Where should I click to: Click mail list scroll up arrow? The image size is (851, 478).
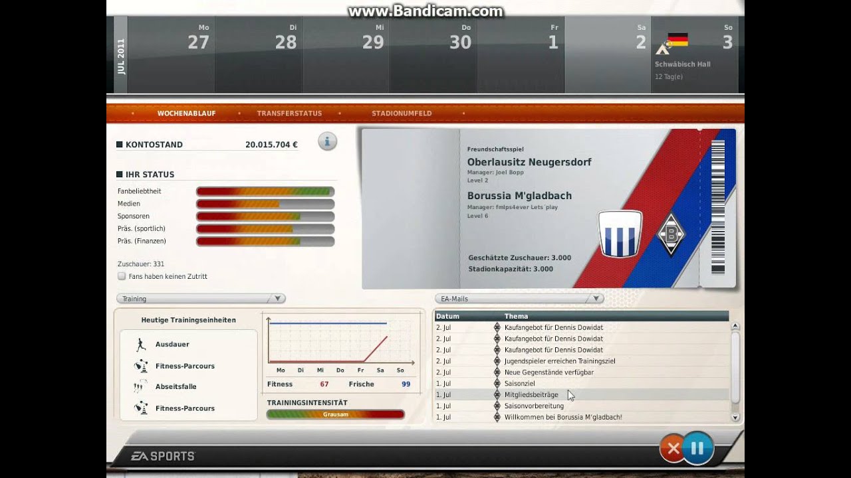click(x=735, y=326)
